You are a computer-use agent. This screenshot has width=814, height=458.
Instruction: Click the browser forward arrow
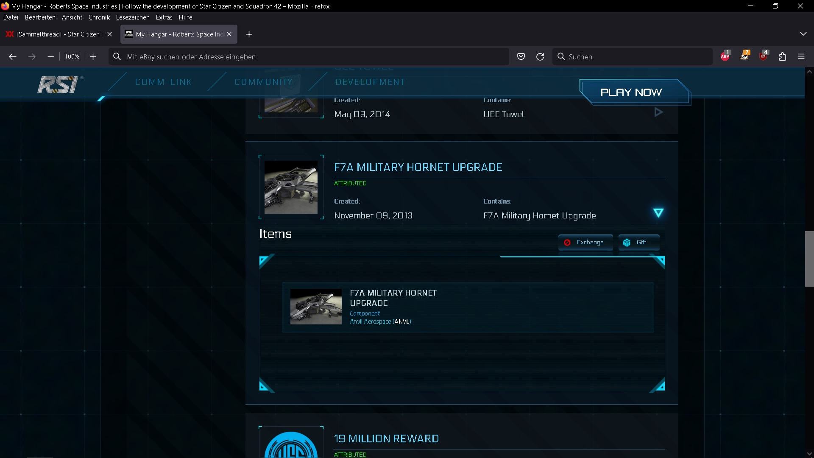tap(32, 56)
